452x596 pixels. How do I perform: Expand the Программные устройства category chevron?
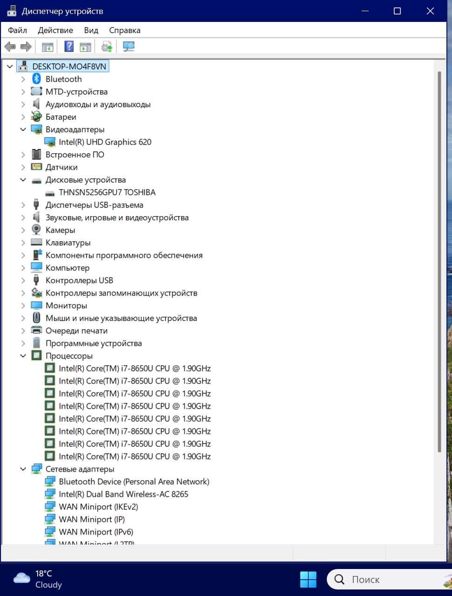[23, 343]
